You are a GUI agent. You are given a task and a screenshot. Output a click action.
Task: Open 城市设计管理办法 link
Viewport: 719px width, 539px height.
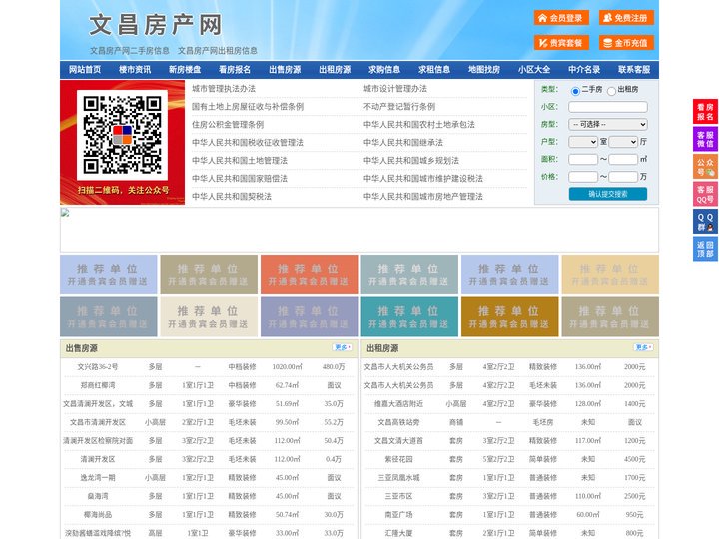tap(395, 89)
